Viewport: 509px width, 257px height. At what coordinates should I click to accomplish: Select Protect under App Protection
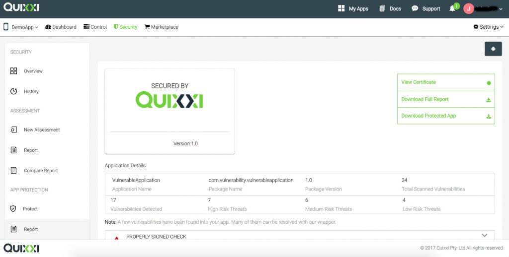click(30, 209)
